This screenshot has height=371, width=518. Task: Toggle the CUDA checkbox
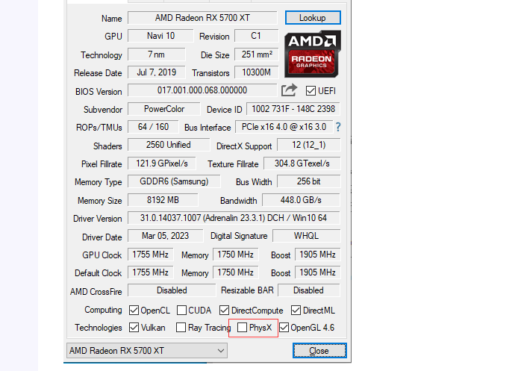click(181, 311)
